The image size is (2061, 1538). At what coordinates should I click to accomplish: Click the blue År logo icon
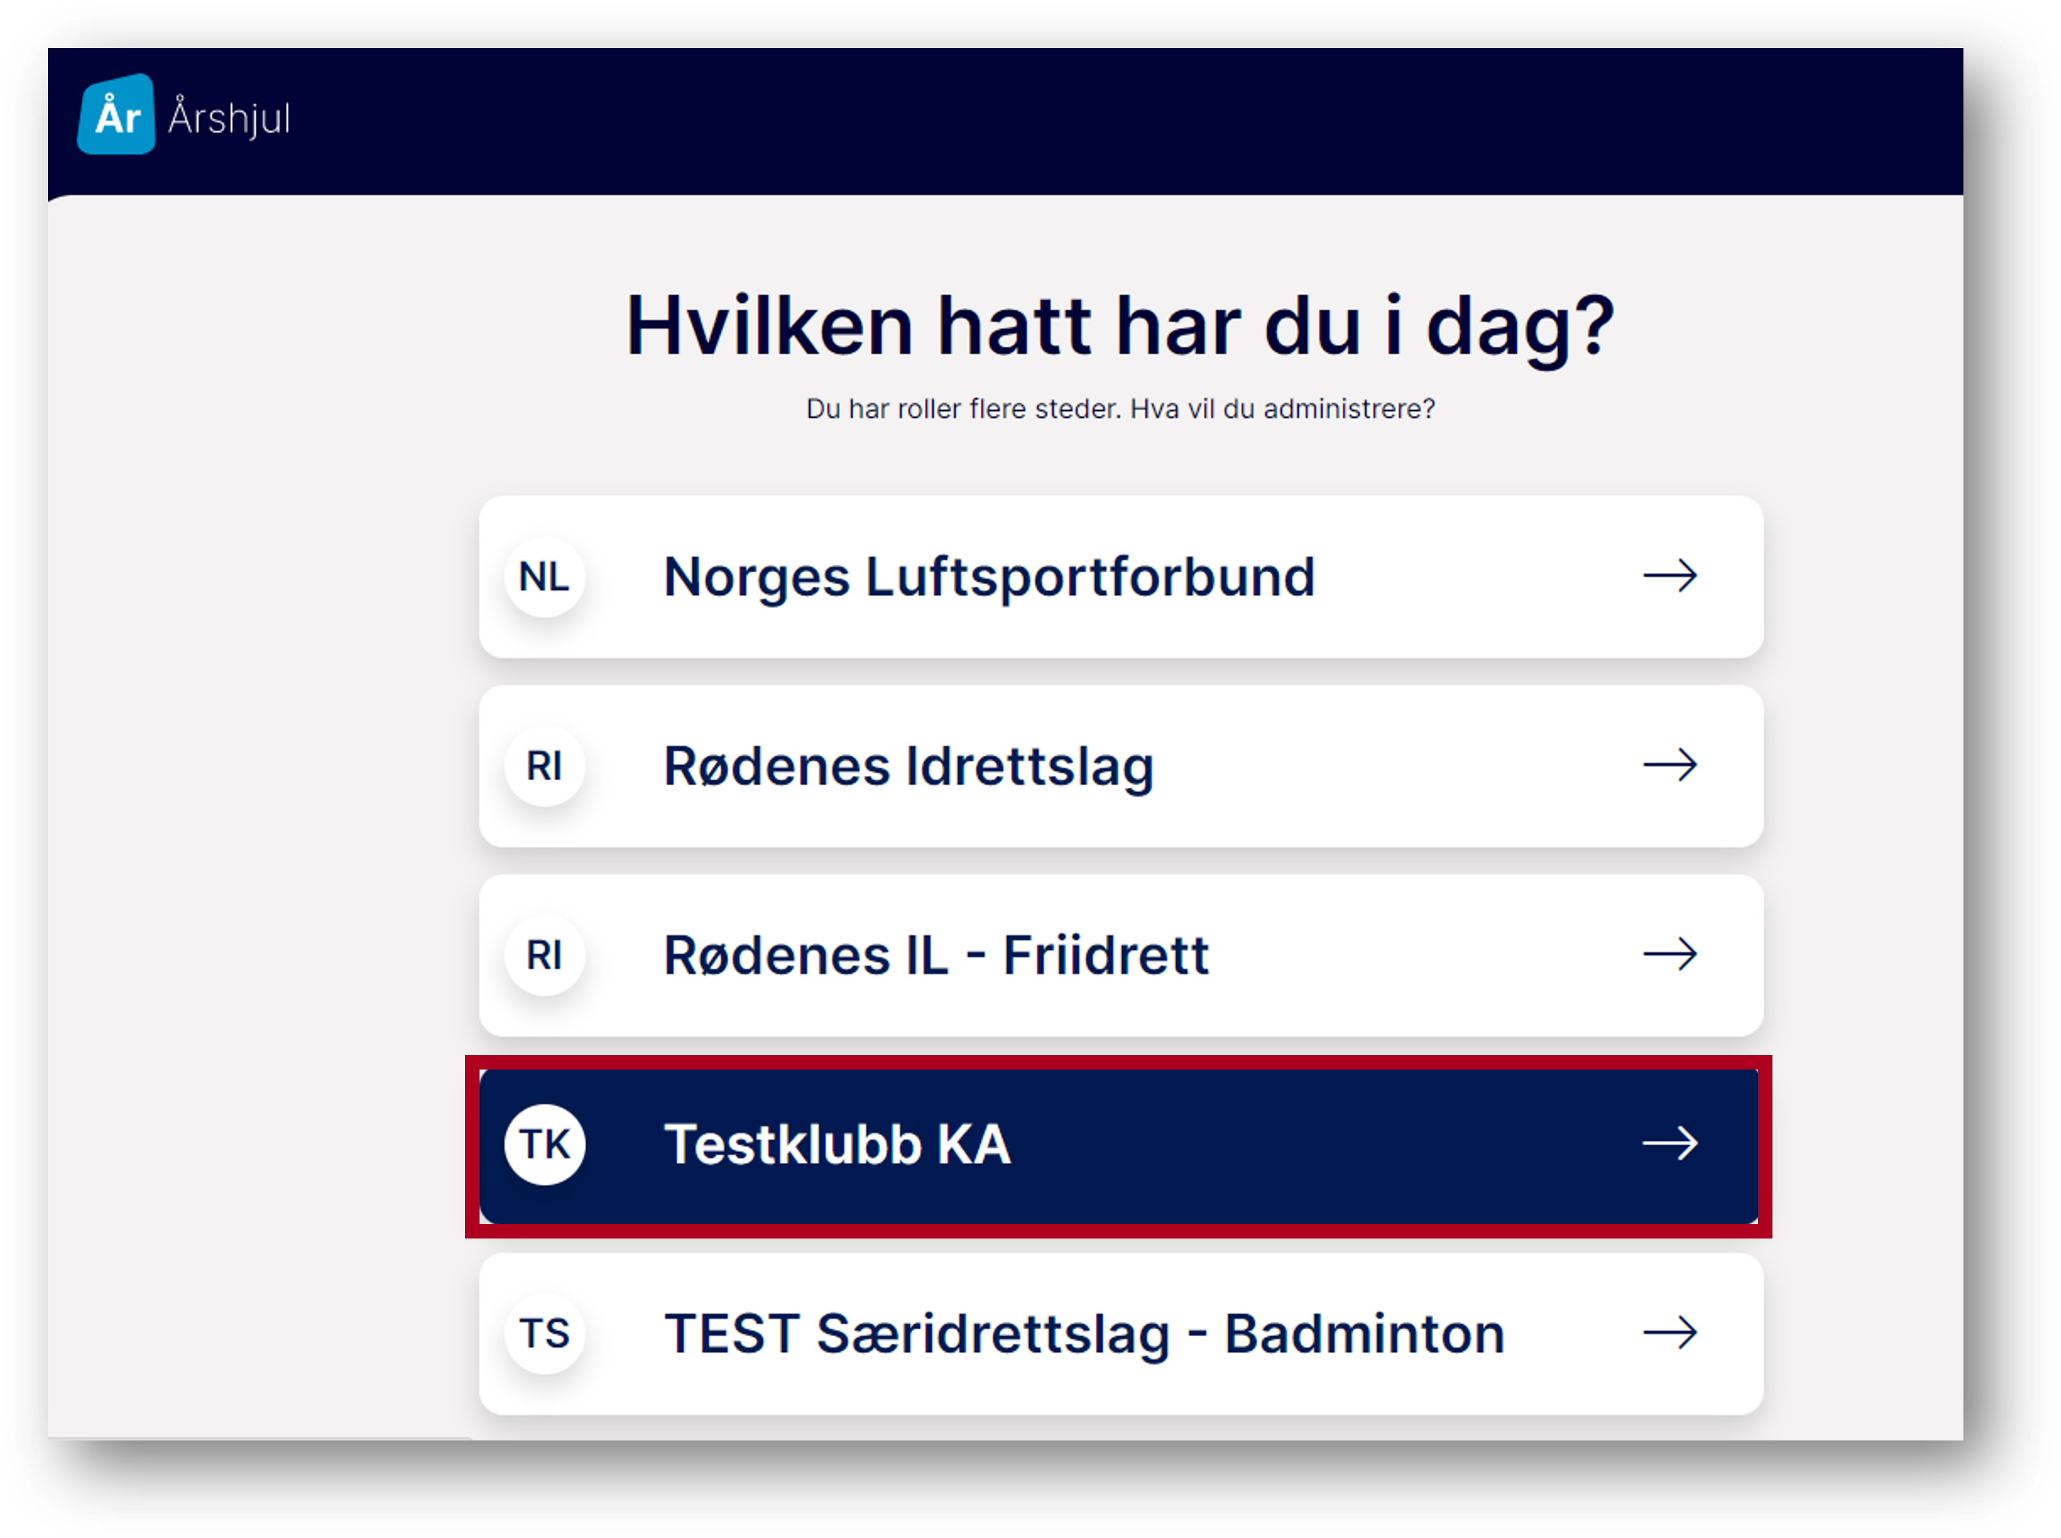[116, 115]
